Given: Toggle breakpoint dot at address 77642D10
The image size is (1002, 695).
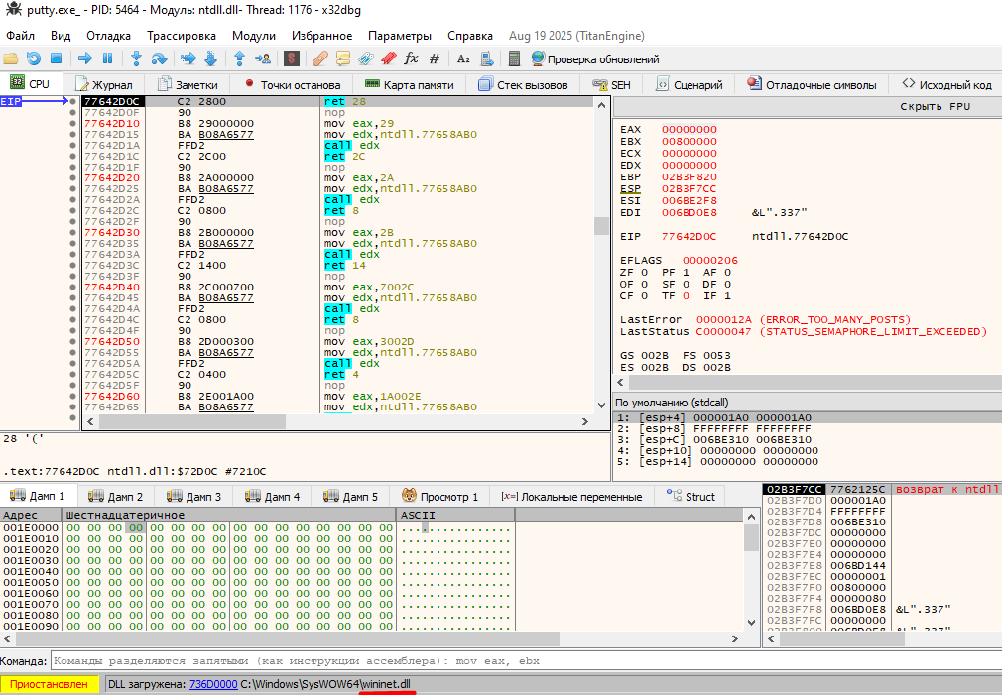Looking at the screenshot, I should coord(73,123).
